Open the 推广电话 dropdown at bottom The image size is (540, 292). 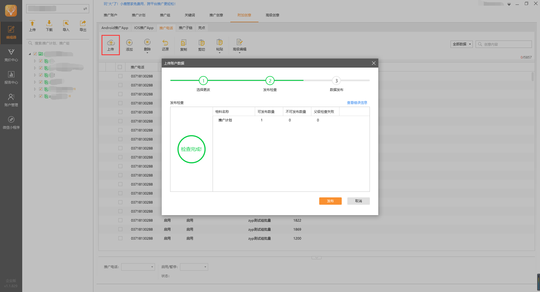click(x=138, y=267)
